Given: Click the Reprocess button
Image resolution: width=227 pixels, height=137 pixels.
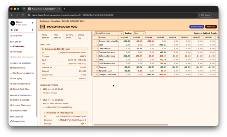Looking at the screenshot, I should tap(211, 27).
